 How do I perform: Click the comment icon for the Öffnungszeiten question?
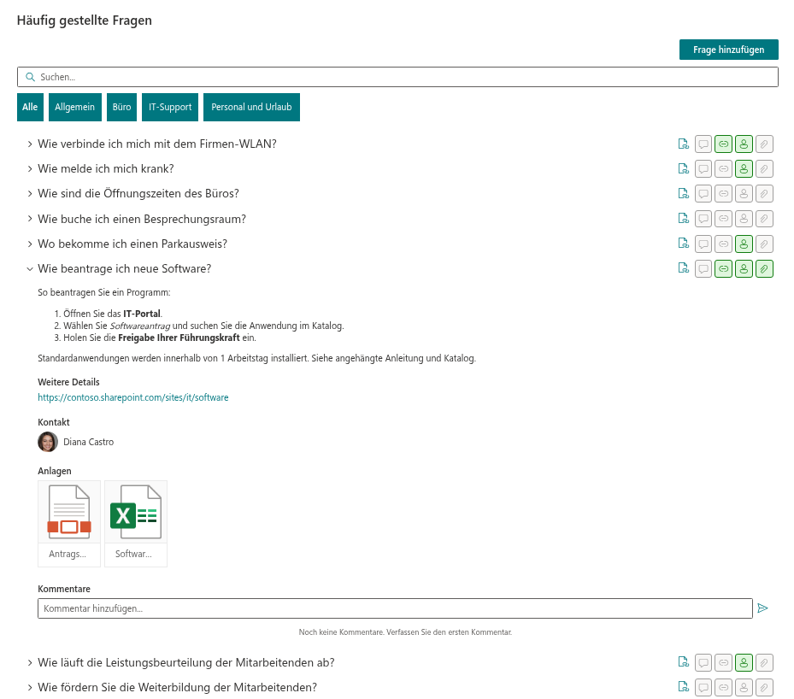(703, 194)
